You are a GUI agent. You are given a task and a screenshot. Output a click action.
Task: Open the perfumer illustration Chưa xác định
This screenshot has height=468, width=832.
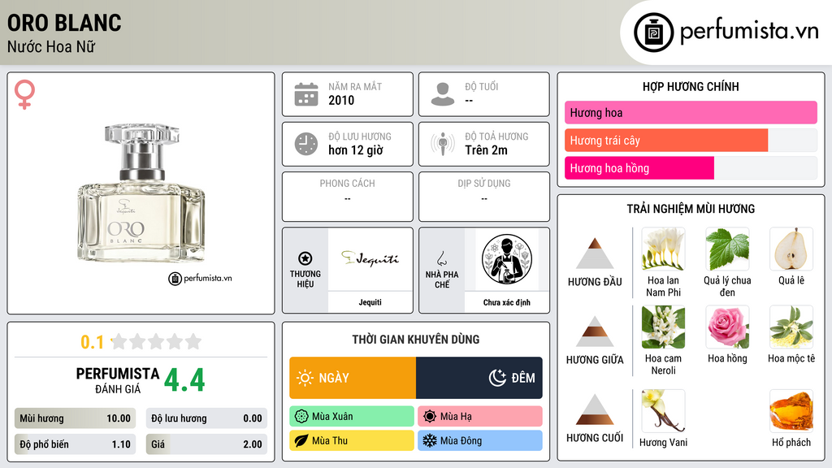pos(507,259)
